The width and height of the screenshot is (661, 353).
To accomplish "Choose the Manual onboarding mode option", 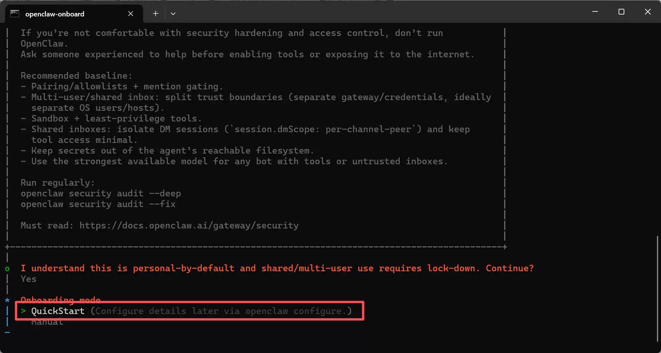I will pyautogui.click(x=47, y=322).
